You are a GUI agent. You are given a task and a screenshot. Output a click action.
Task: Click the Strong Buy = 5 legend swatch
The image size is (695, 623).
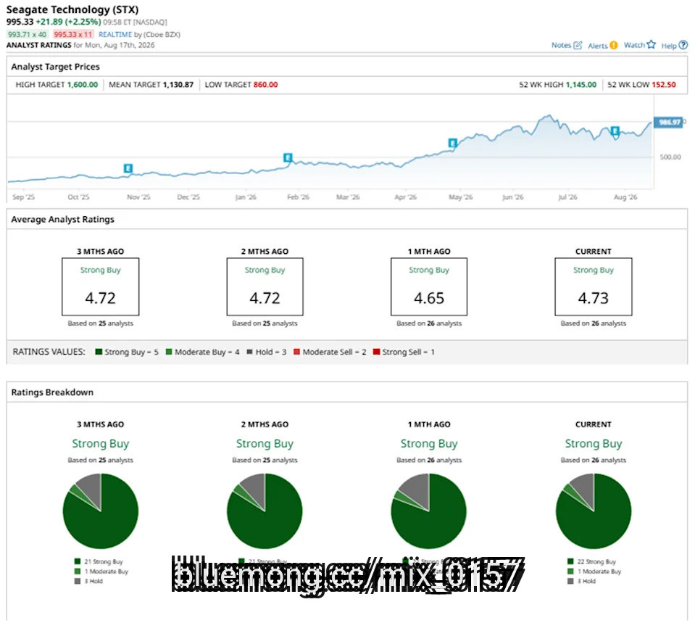click(99, 352)
